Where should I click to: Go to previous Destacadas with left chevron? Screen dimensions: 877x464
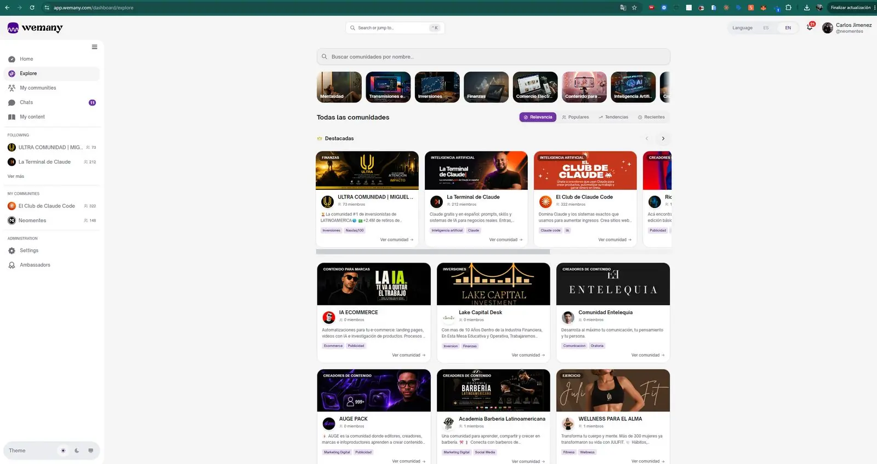[647, 138]
